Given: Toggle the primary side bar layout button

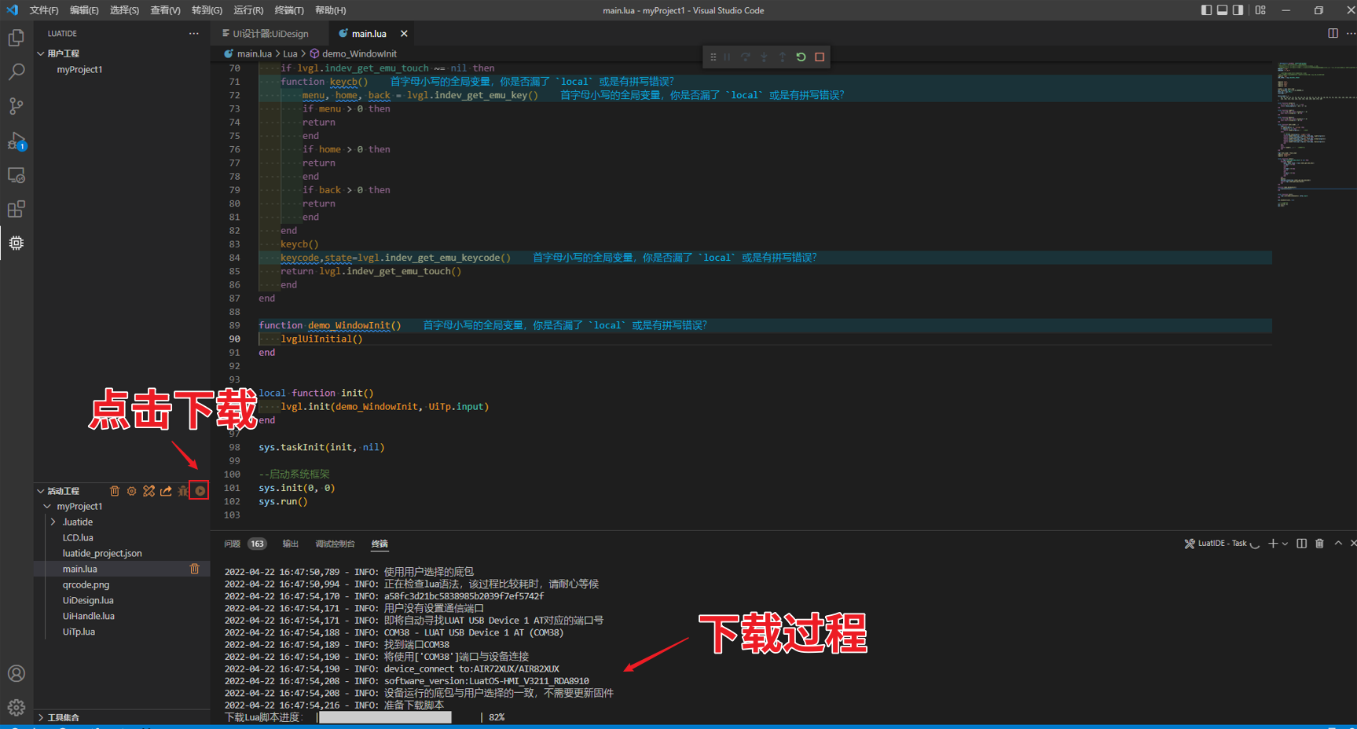Looking at the screenshot, I should tap(1206, 10).
